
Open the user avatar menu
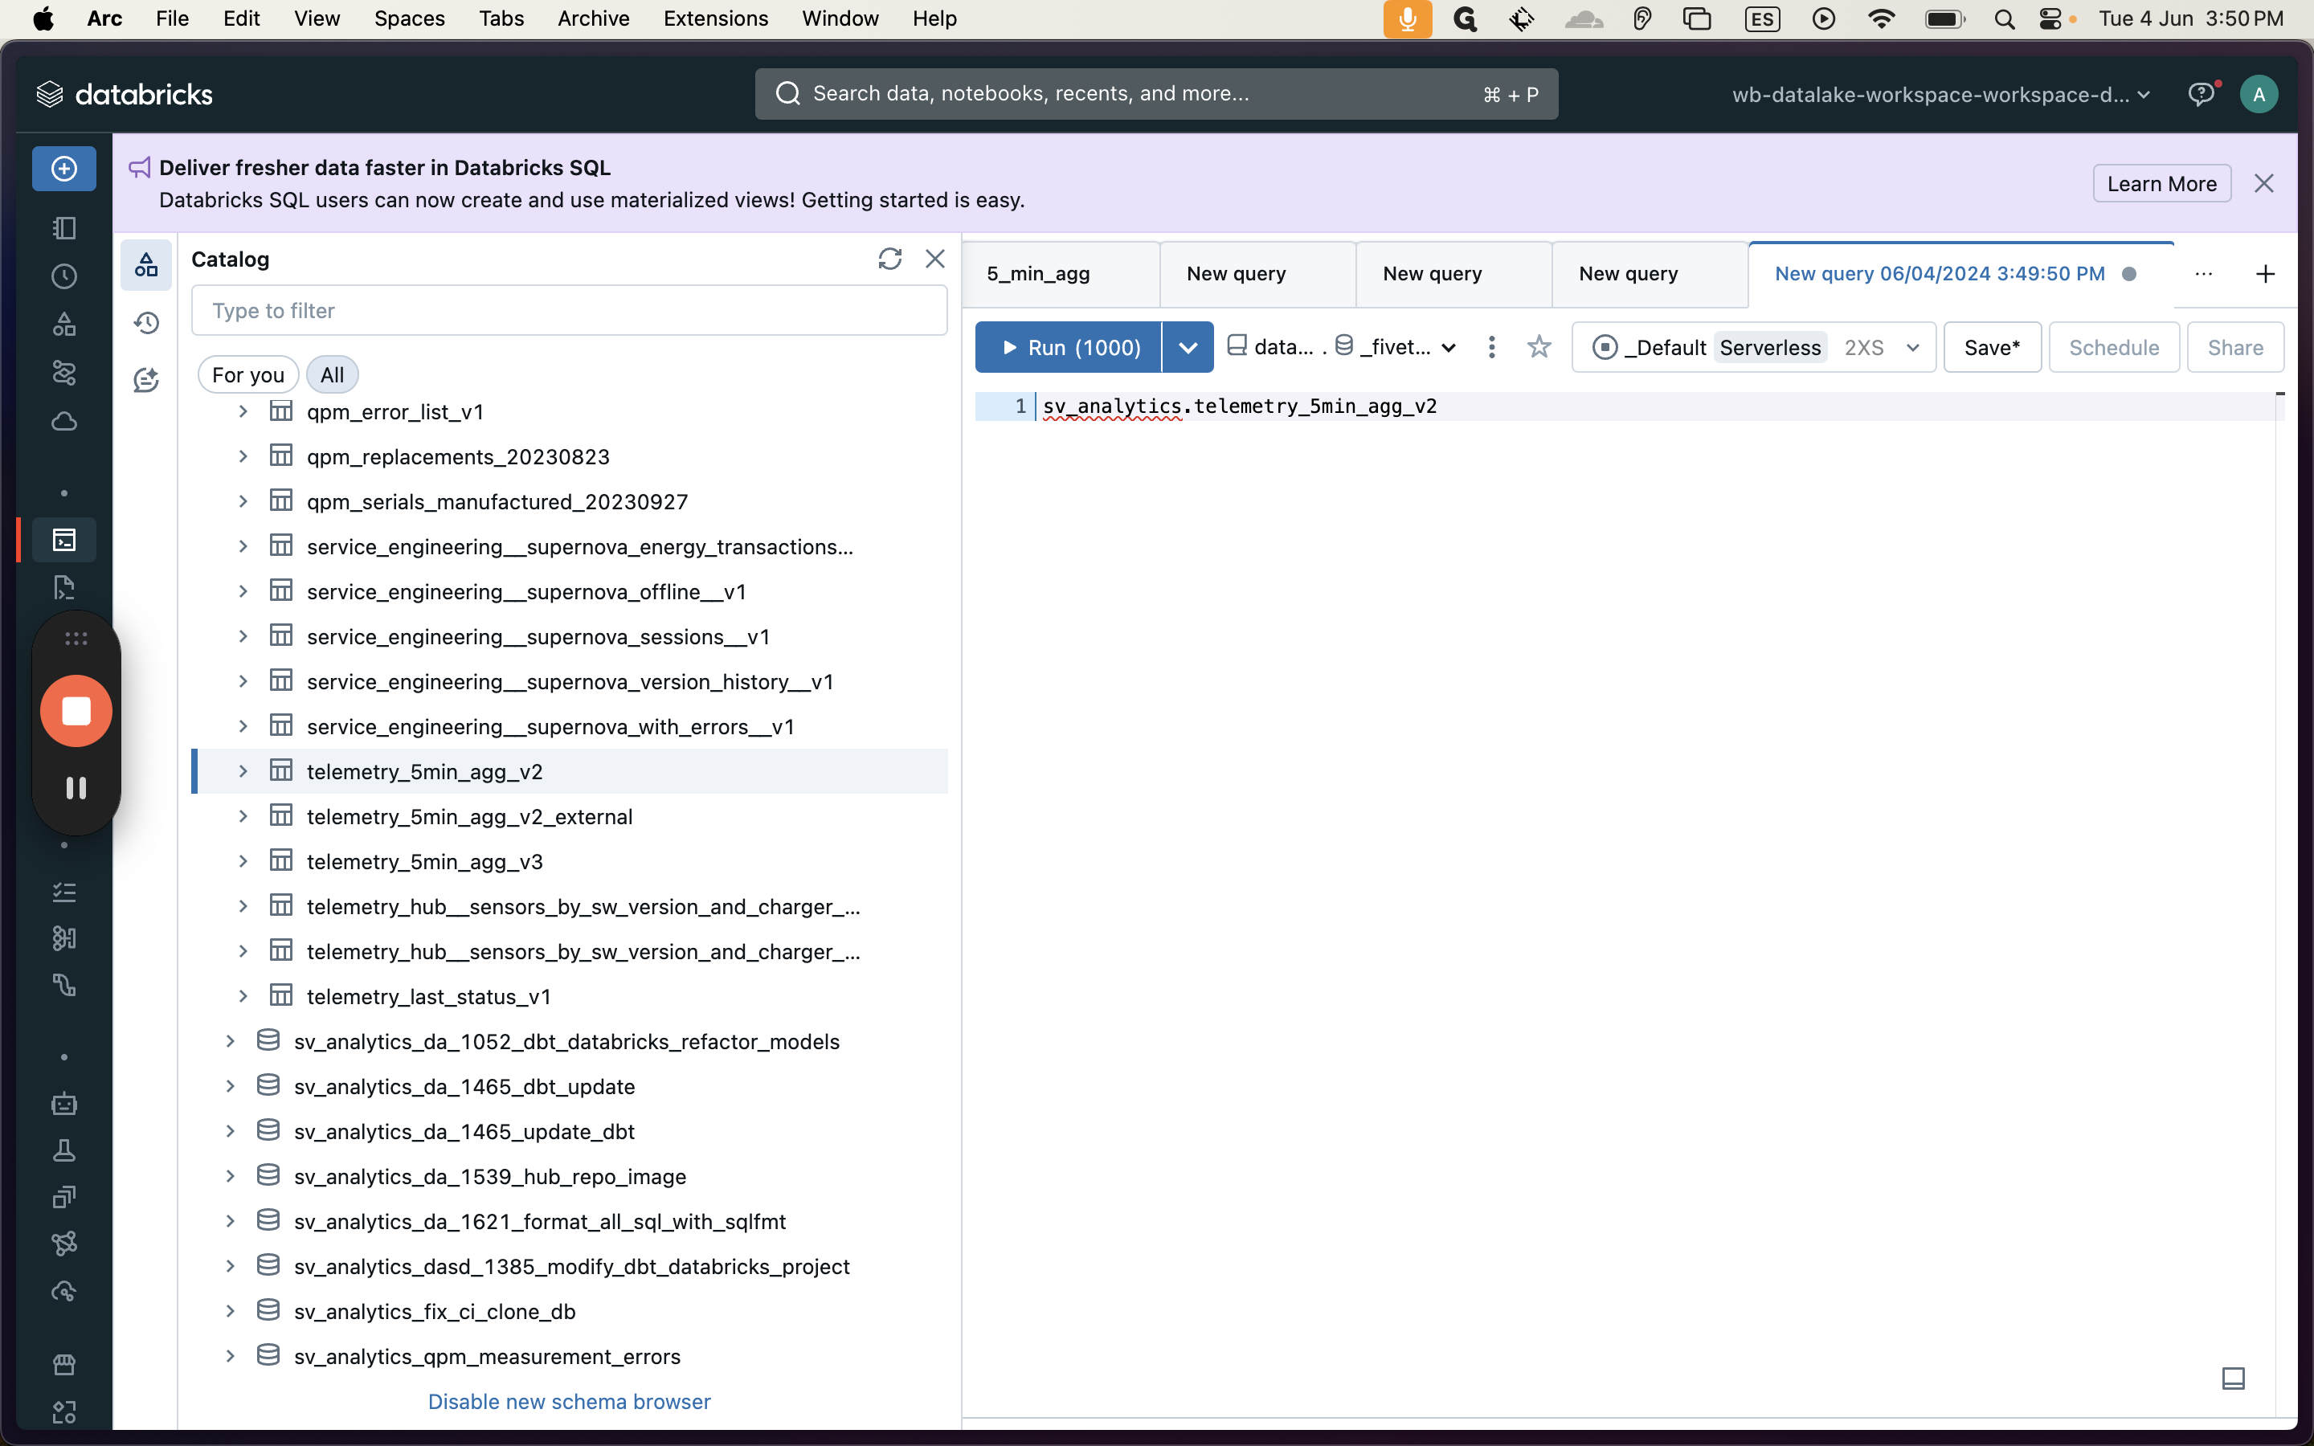tap(2259, 94)
